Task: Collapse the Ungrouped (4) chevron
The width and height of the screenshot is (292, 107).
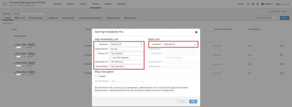Action: pos(12,36)
